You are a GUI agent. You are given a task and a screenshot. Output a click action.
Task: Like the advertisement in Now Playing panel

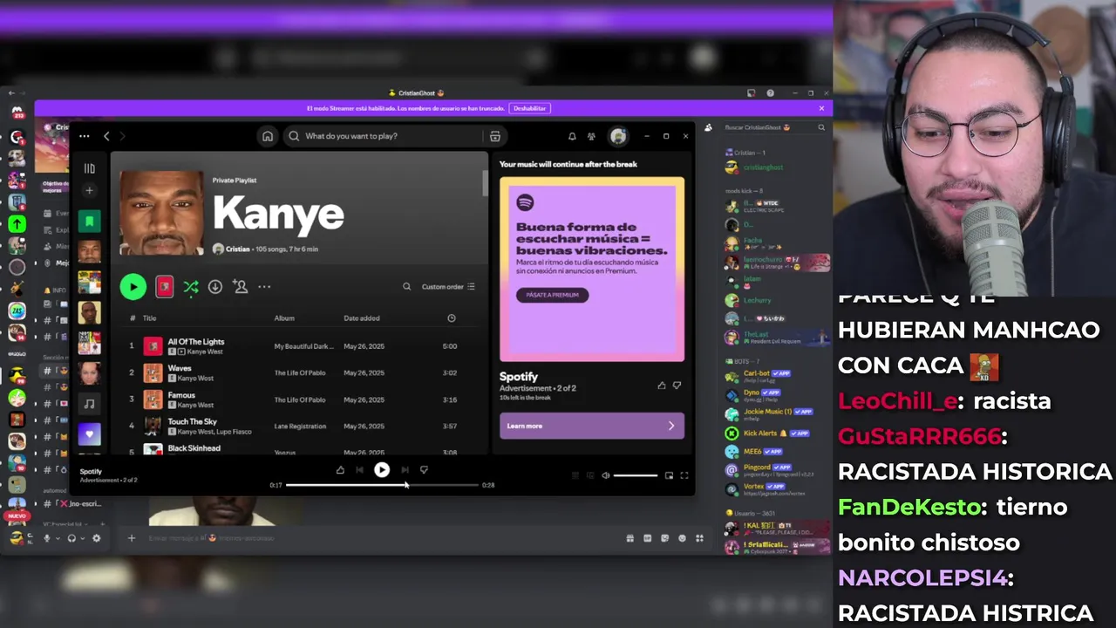[662, 385]
